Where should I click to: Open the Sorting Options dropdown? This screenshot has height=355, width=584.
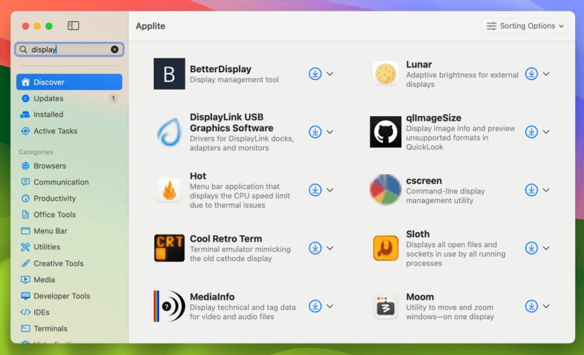tap(524, 26)
